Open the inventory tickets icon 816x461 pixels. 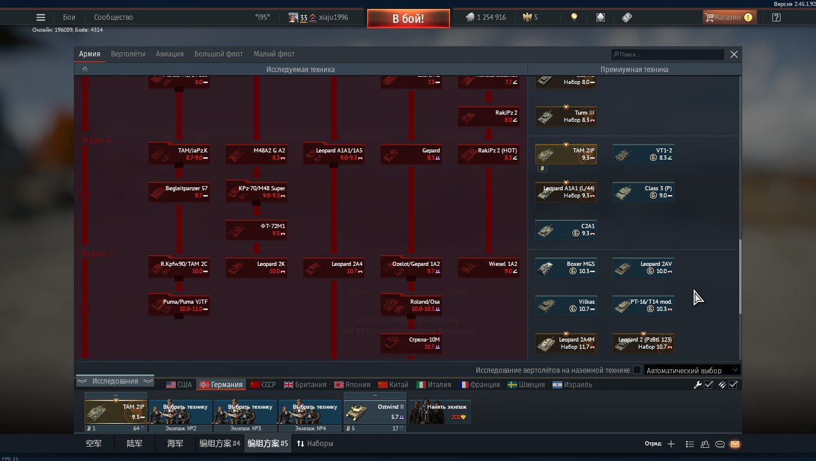coord(627,17)
